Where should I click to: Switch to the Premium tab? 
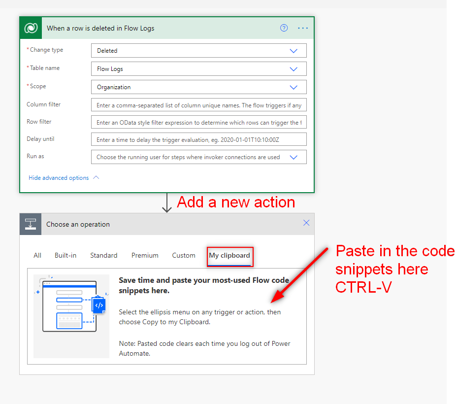[145, 255]
